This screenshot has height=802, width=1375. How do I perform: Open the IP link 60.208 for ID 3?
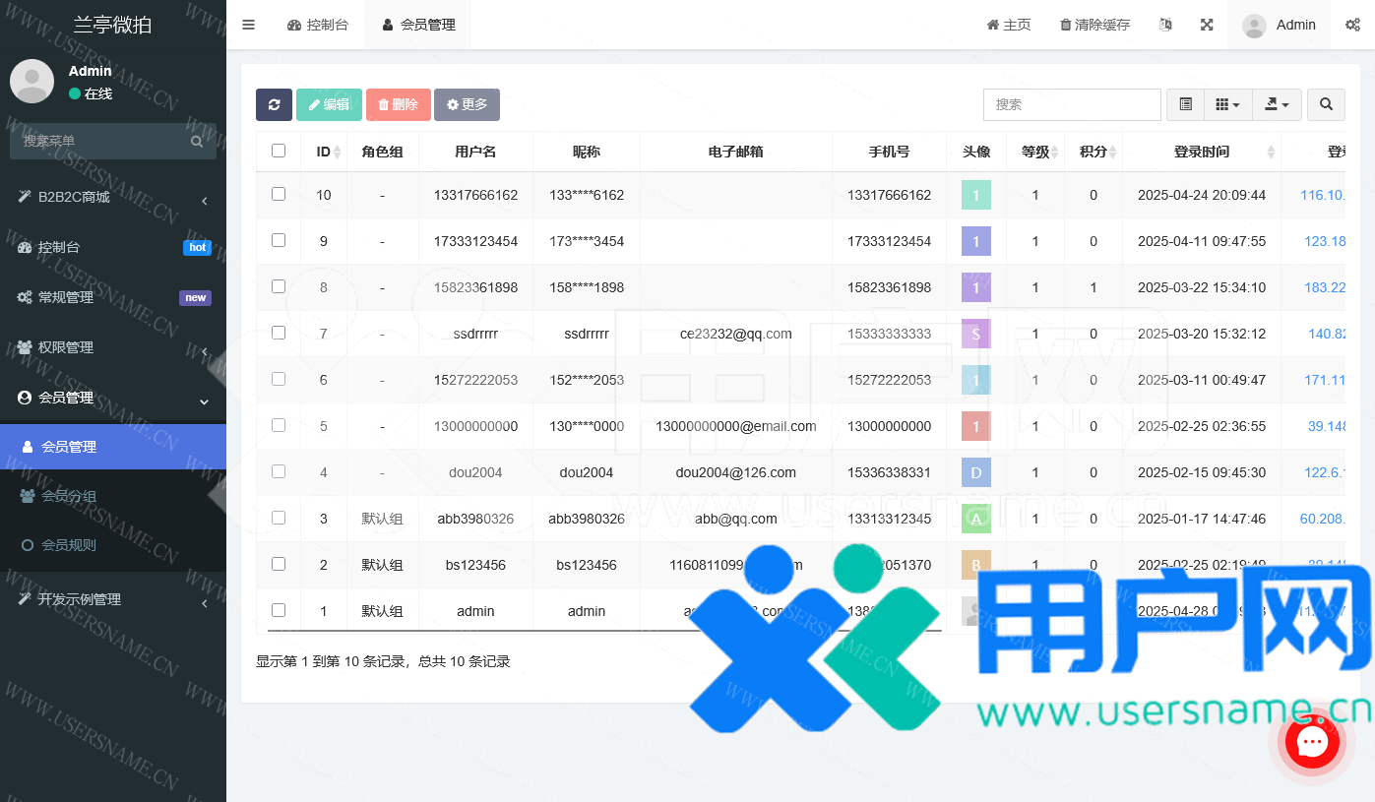(1323, 519)
